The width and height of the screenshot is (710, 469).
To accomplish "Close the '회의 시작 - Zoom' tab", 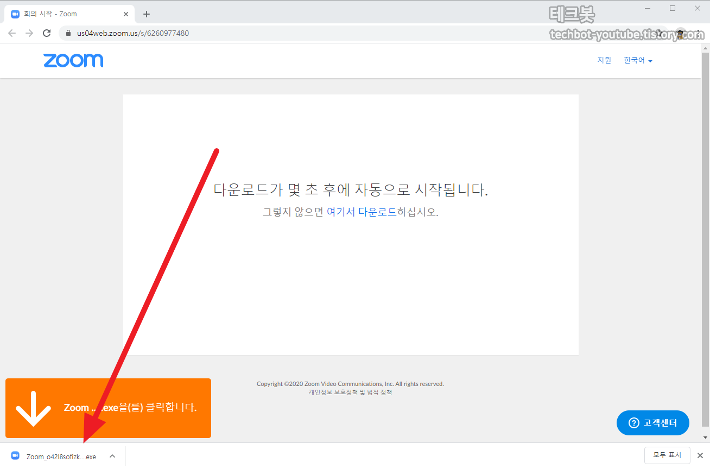I will (x=126, y=14).
